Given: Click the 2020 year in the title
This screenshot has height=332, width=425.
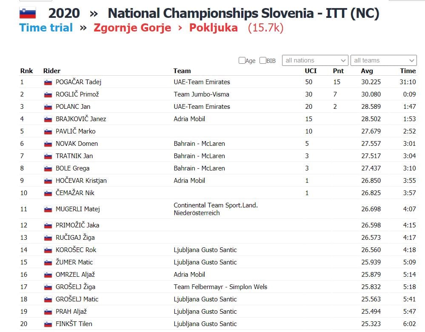Looking at the screenshot, I should point(64,13).
